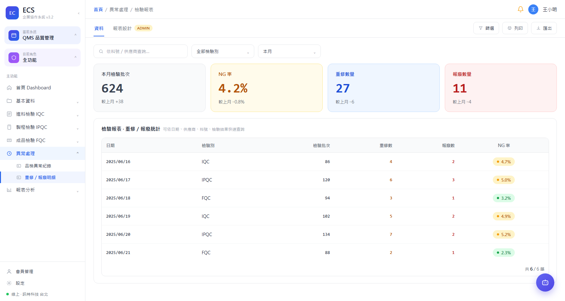Click the 設定 gear icon
This screenshot has width=565, height=301.
tap(9, 283)
